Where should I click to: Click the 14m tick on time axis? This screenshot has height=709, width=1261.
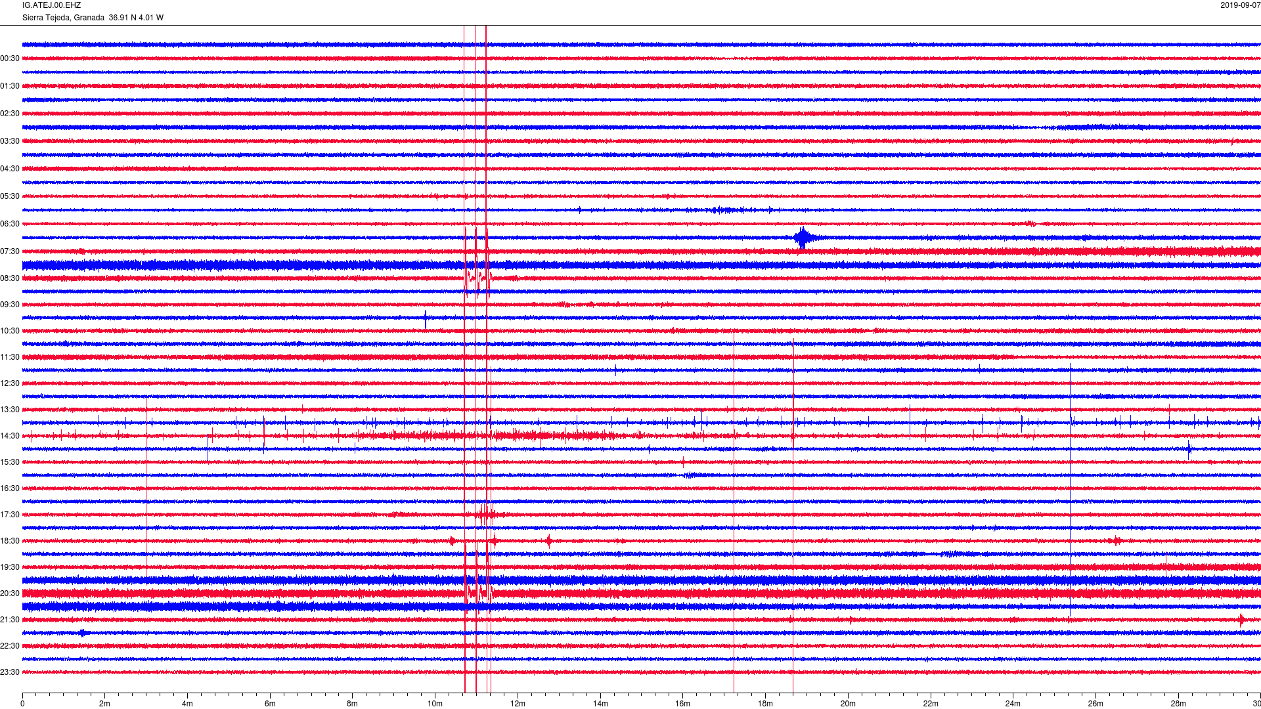pyautogui.click(x=600, y=704)
